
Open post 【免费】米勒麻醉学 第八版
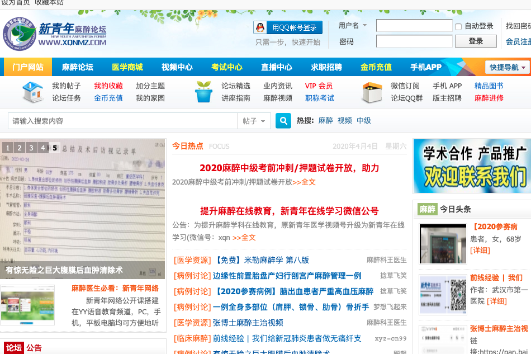tap(263, 260)
